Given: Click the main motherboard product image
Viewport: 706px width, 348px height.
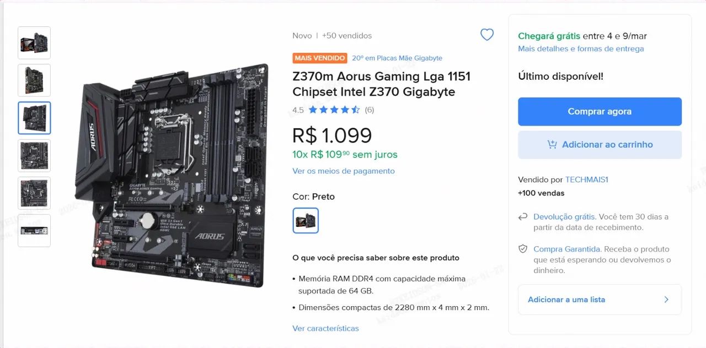Looking at the screenshot, I should pos(172,175).
